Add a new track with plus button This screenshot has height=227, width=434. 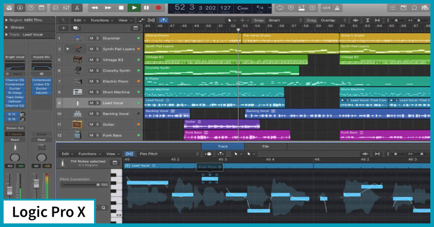tap(63, 28)
